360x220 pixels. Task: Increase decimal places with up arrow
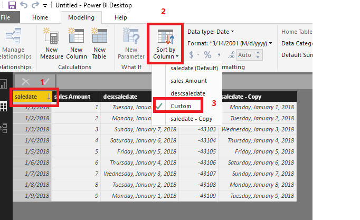258,53
